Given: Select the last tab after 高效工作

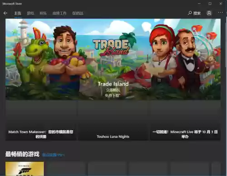Looking at the screenshot, I should coord(78,13).
